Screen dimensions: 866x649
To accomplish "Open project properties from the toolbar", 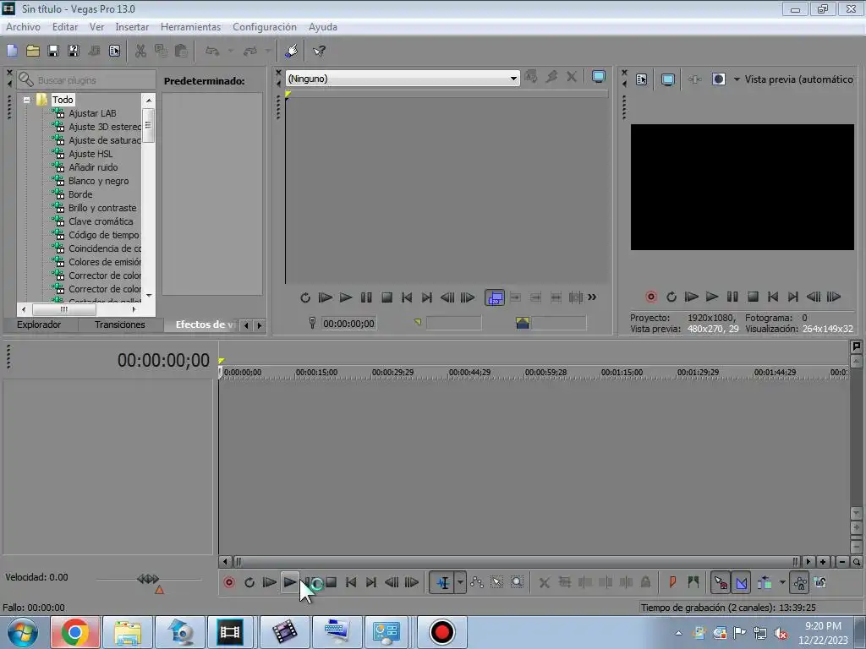I will (x=114, y=52).
